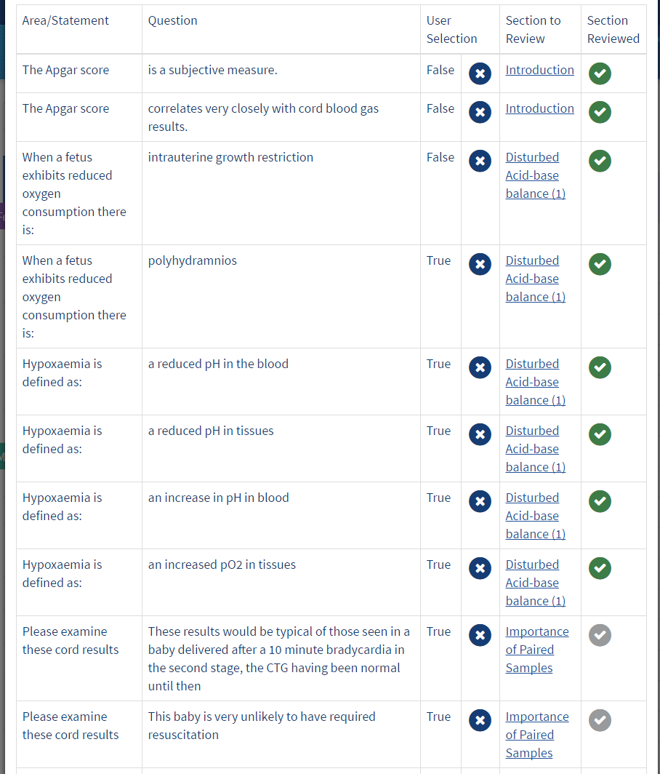This screenshot has height=774, width=660.
Task: Click the X icon for 'a reduced pH in tissues'
Action: (x=480, y=434)
